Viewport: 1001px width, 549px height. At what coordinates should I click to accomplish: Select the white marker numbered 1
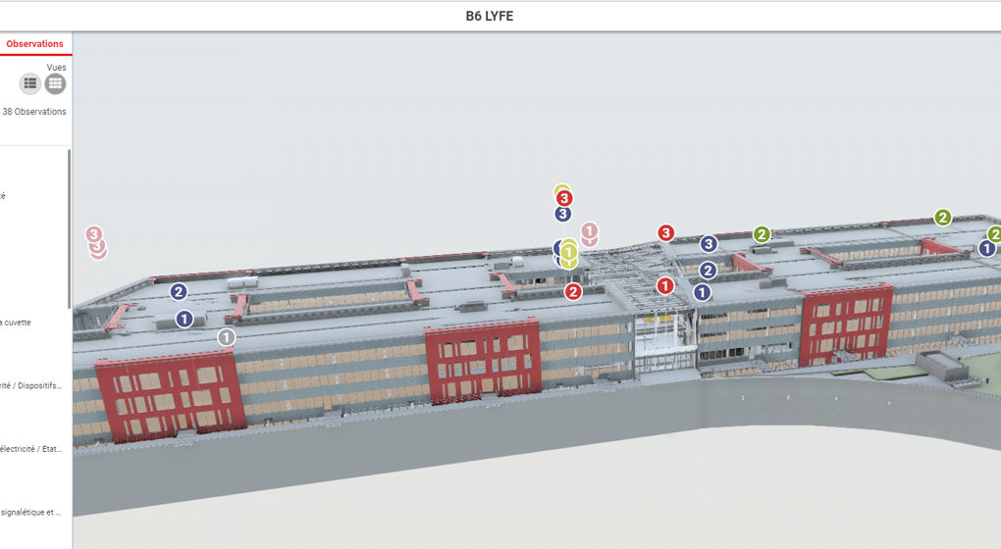[227, 337]
